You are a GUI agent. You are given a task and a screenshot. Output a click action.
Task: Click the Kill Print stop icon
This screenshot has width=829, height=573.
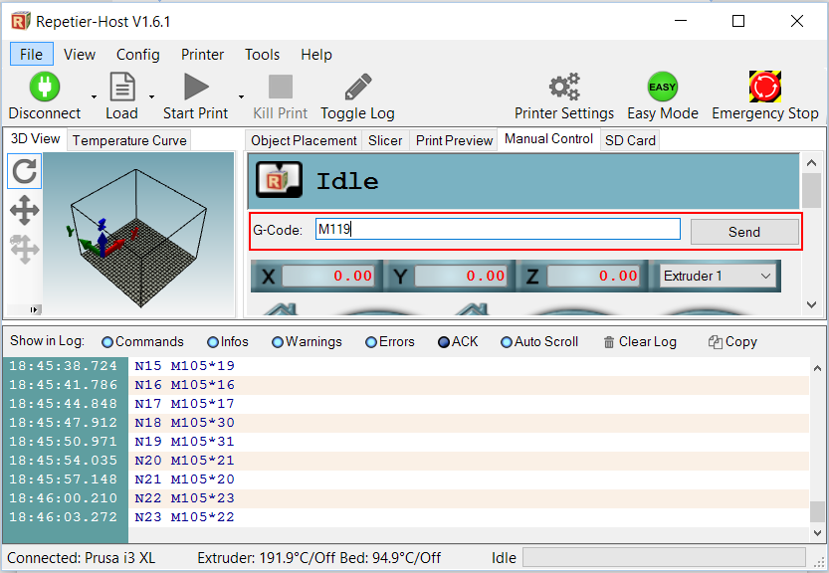[281, 87]
